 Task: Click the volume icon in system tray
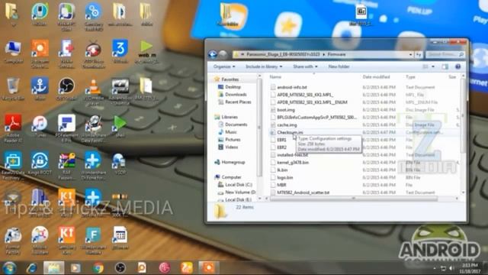[x=451, y=268]
